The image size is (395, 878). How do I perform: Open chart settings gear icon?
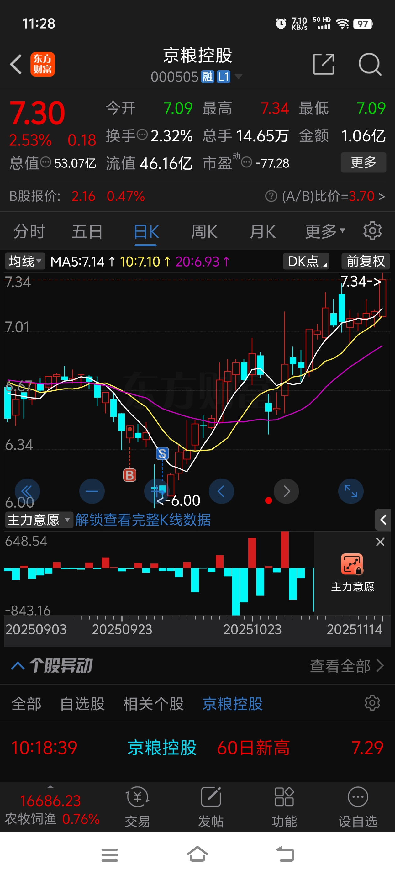point(372,231)
